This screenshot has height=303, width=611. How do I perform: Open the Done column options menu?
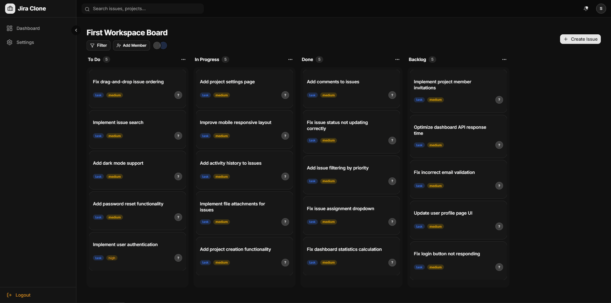(397, 59)
